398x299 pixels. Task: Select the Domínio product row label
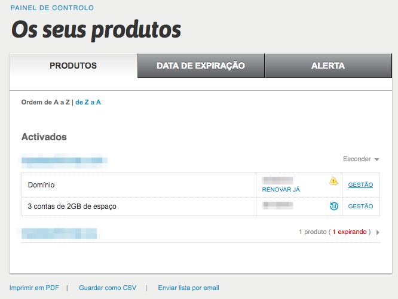coord(41,185)
